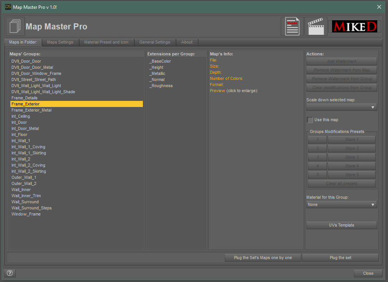The image size is (388, 282).
Task: Select the _Height extension
Action: point(177,67)
